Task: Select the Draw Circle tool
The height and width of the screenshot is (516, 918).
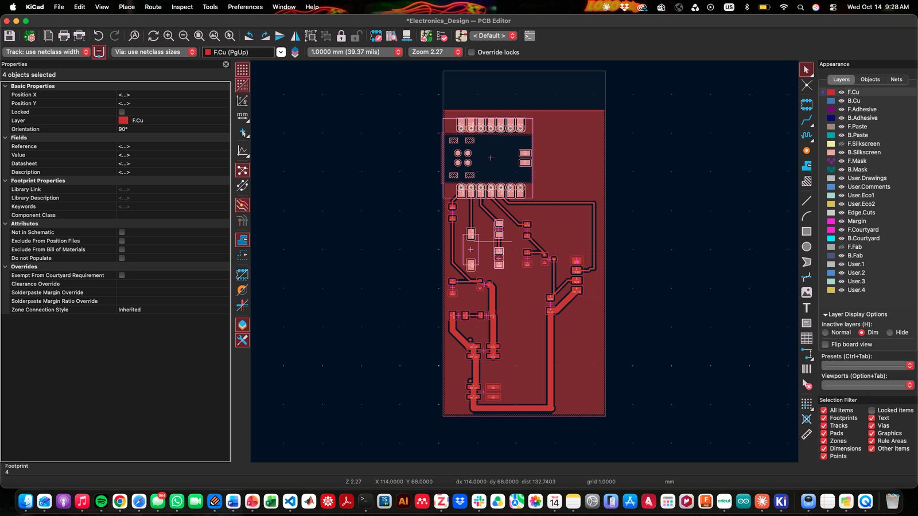Action: point(807,247)
